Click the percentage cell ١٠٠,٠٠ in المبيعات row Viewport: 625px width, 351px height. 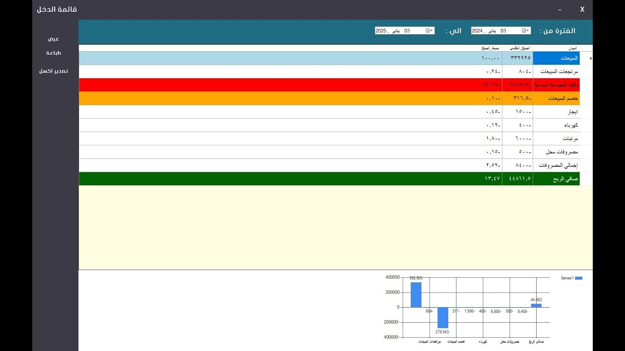[x=291, y=58]
